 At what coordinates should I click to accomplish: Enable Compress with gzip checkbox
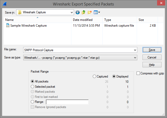[x=138, y=73]
